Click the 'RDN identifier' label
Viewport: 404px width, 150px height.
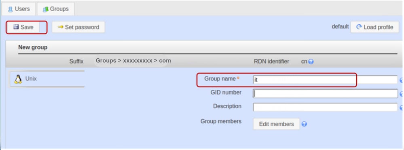tap(271, 61)
